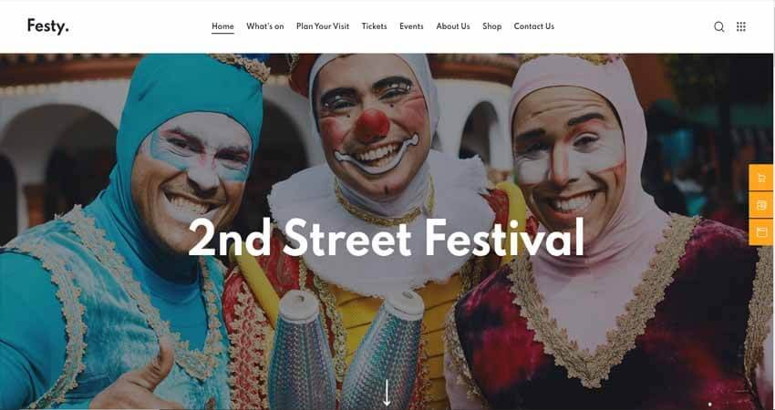
Task: Select Tickets in the navigation
Action: 374,26
